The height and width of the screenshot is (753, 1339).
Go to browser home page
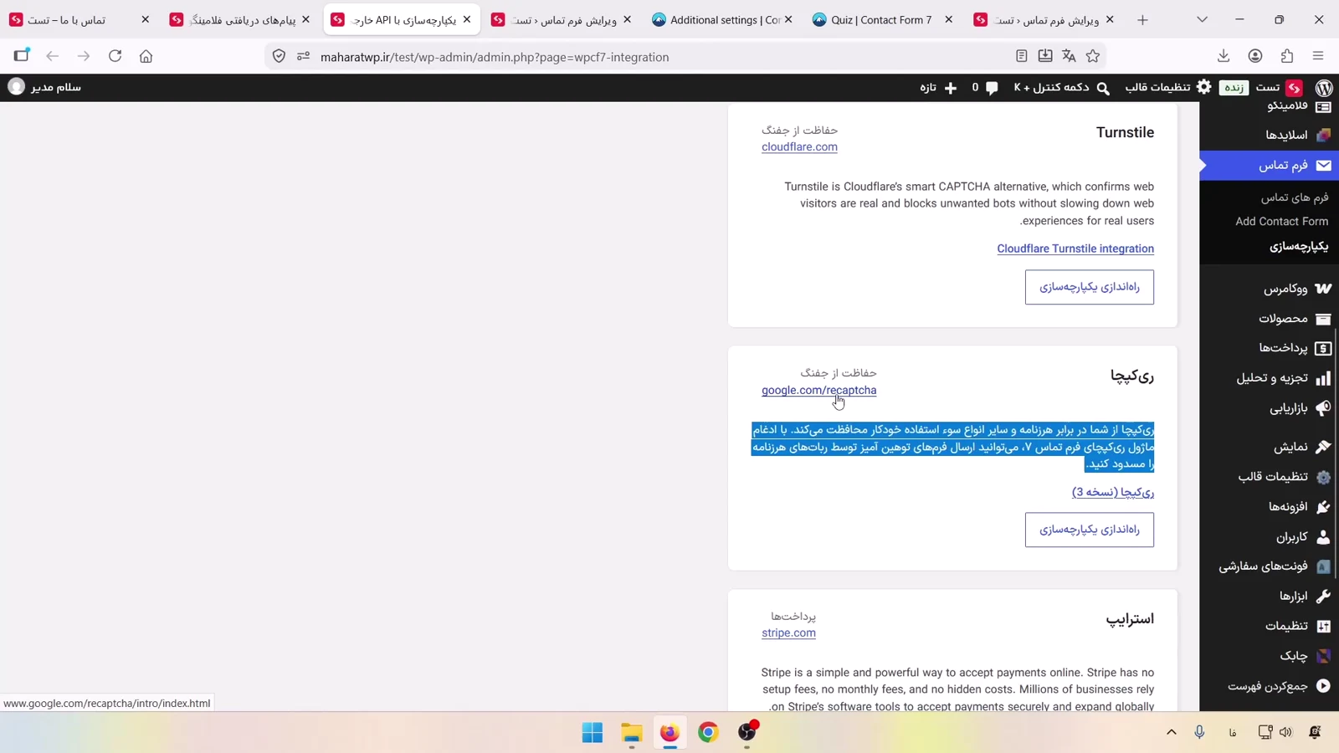tap(146, 56)
